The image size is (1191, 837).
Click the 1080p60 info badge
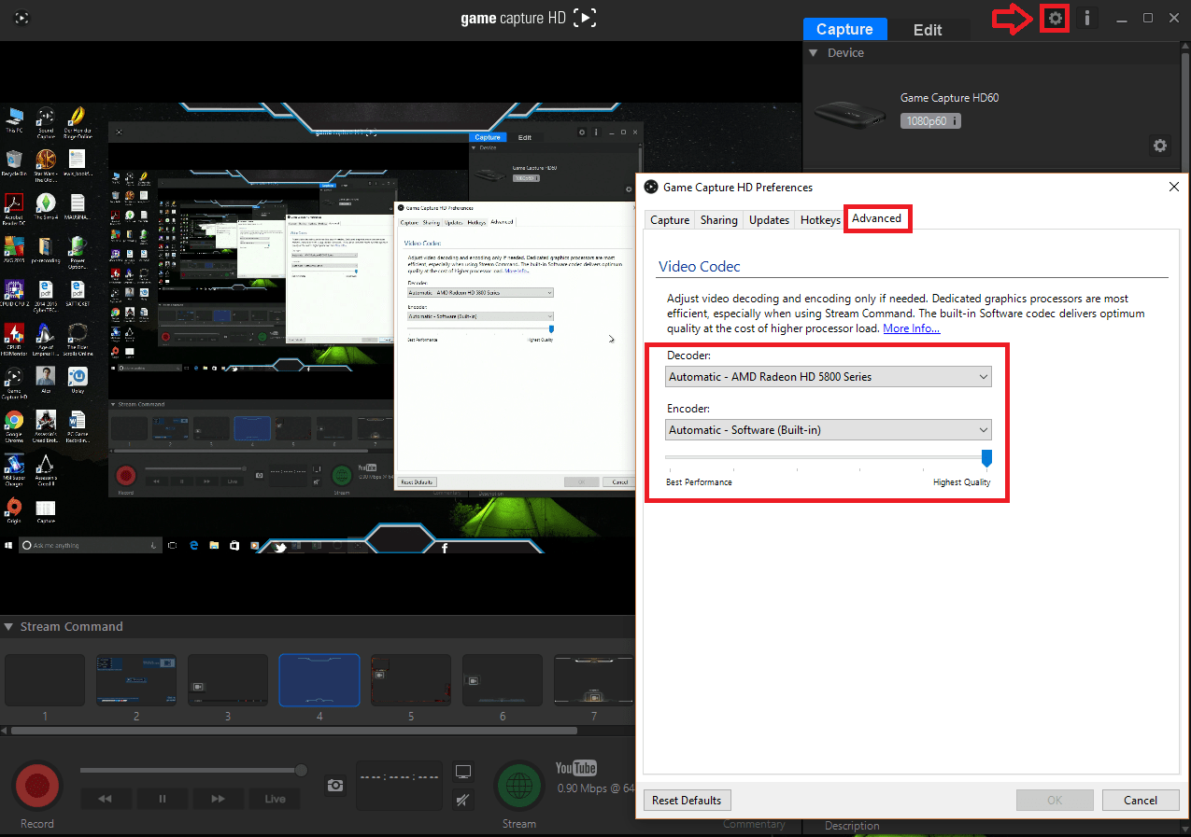coord(929,120)
